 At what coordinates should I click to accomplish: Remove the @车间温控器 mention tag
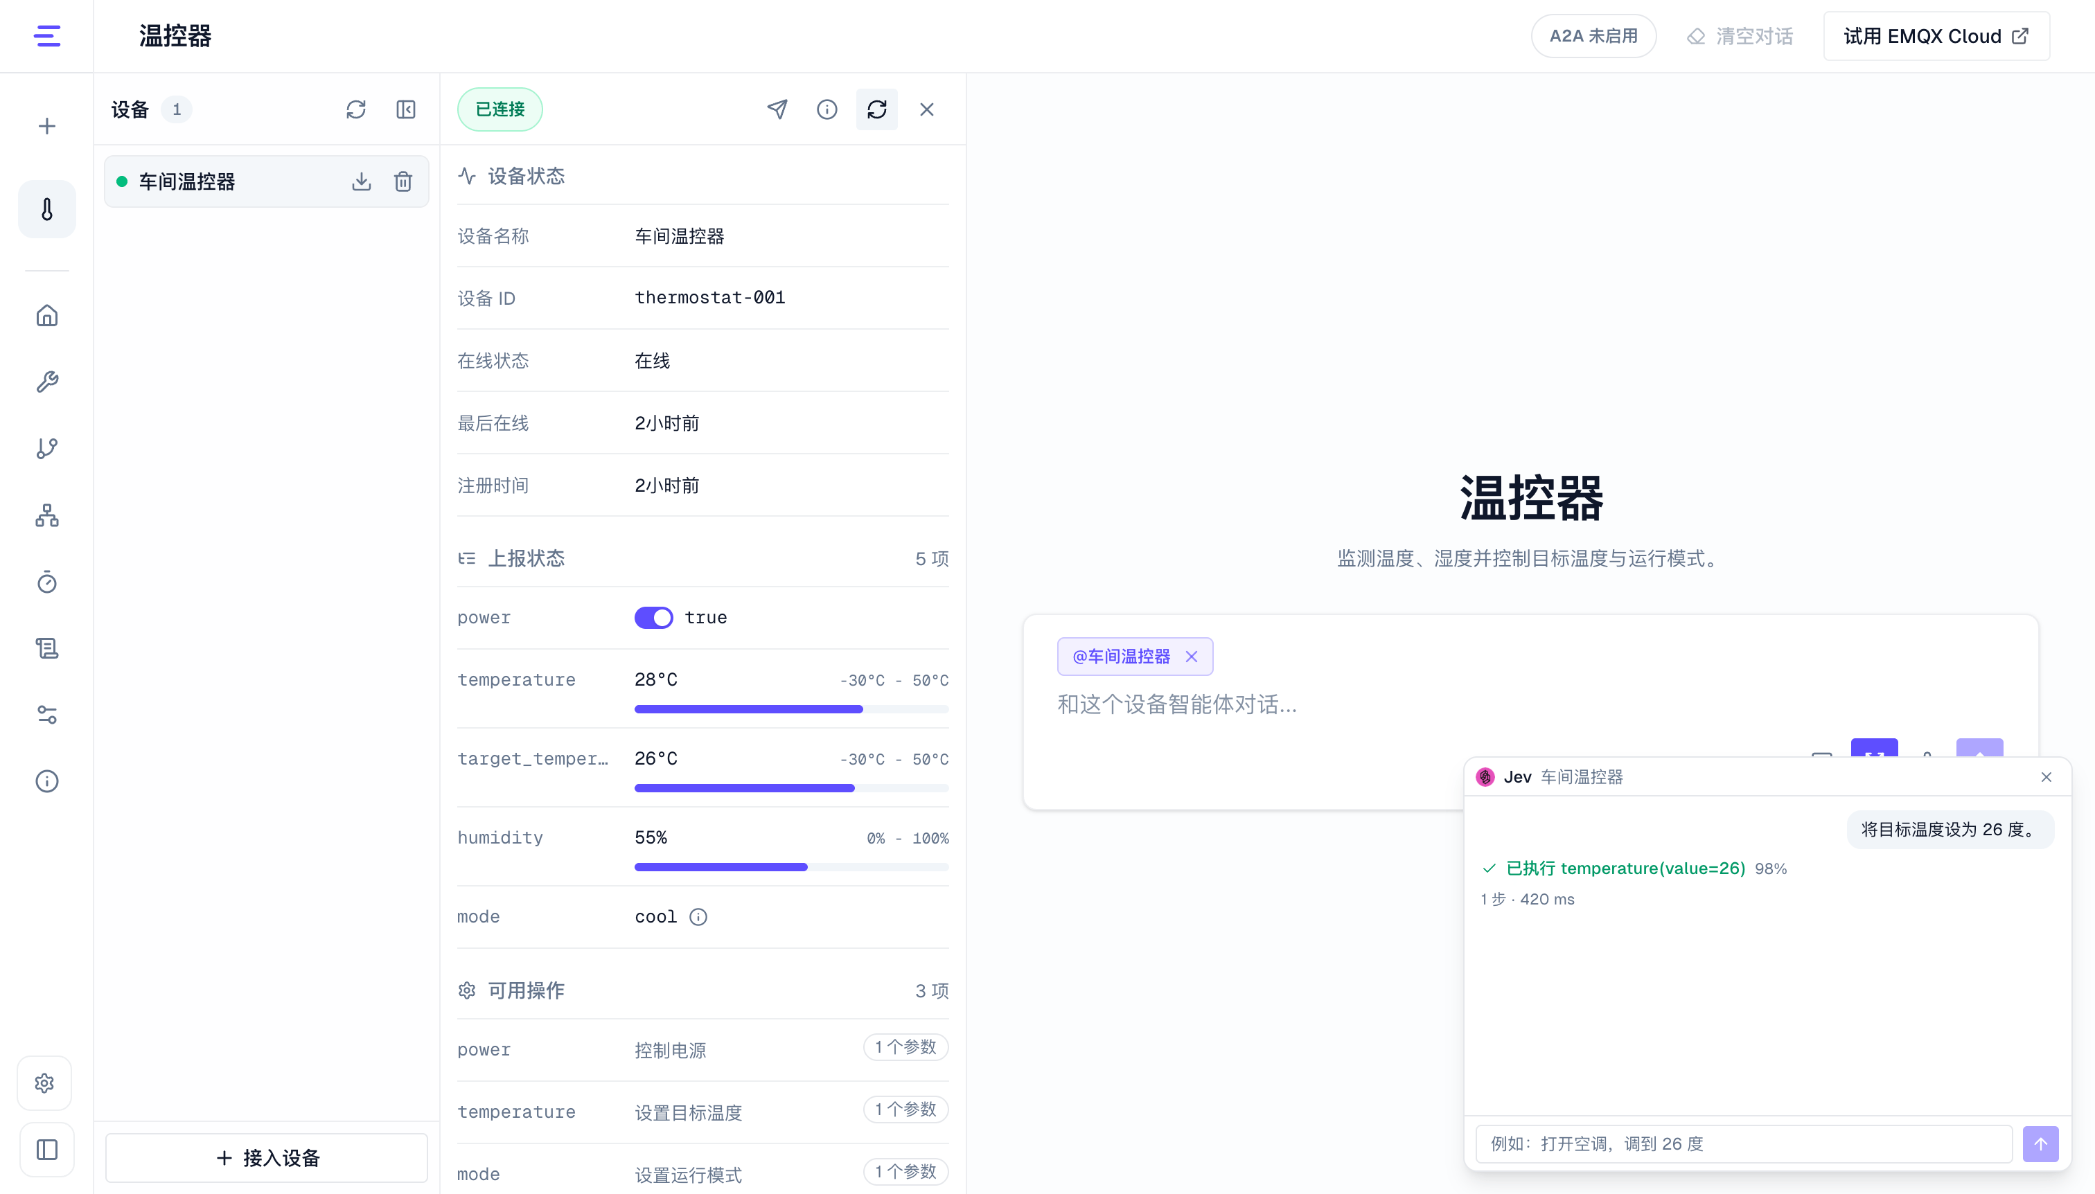pos(1192,657)
